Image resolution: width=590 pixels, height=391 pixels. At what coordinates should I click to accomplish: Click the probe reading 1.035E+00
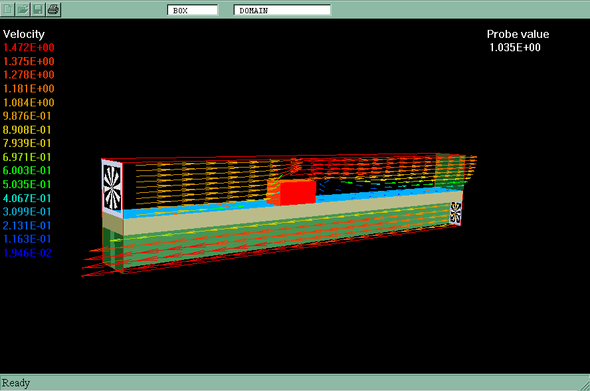coord(515,48)
